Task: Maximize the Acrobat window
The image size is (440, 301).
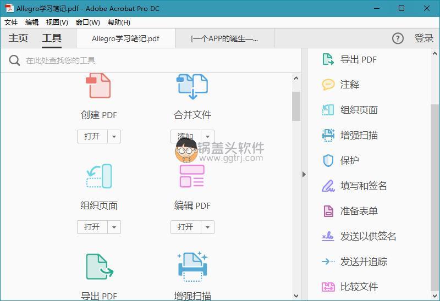Action: [x=402, y=8]
